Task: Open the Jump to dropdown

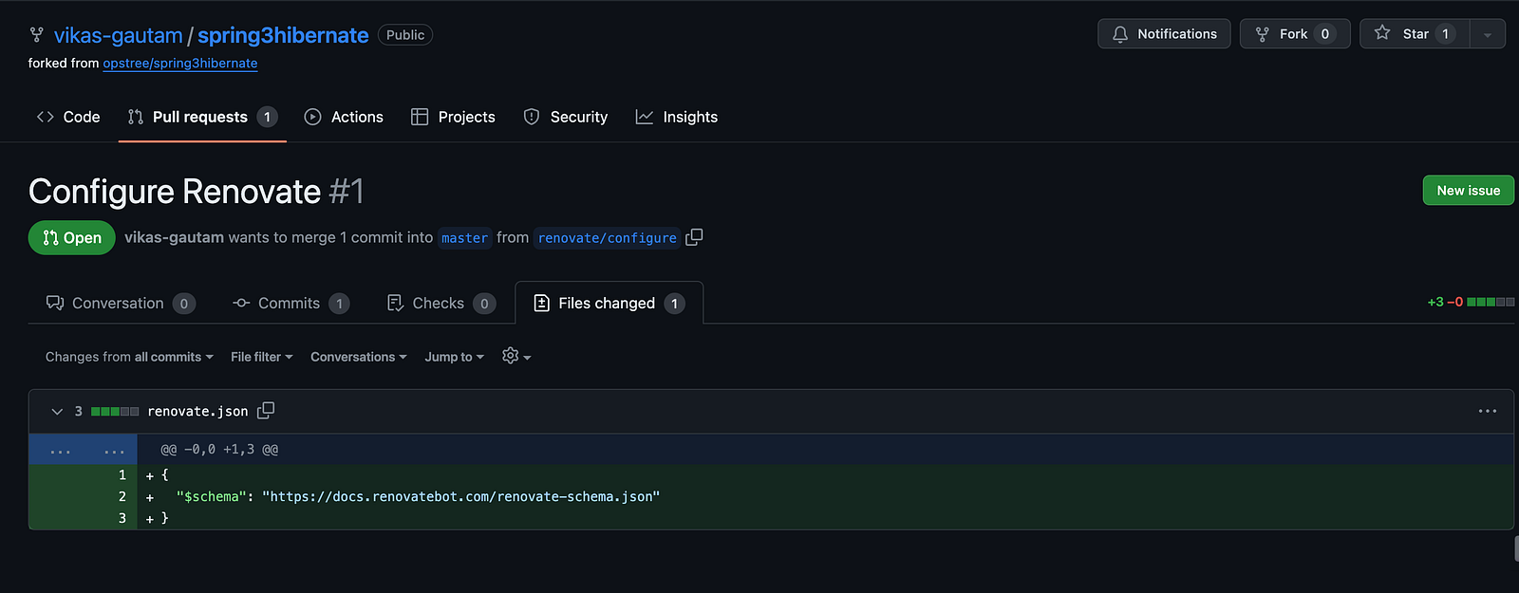Action: [x=455, y=357]
